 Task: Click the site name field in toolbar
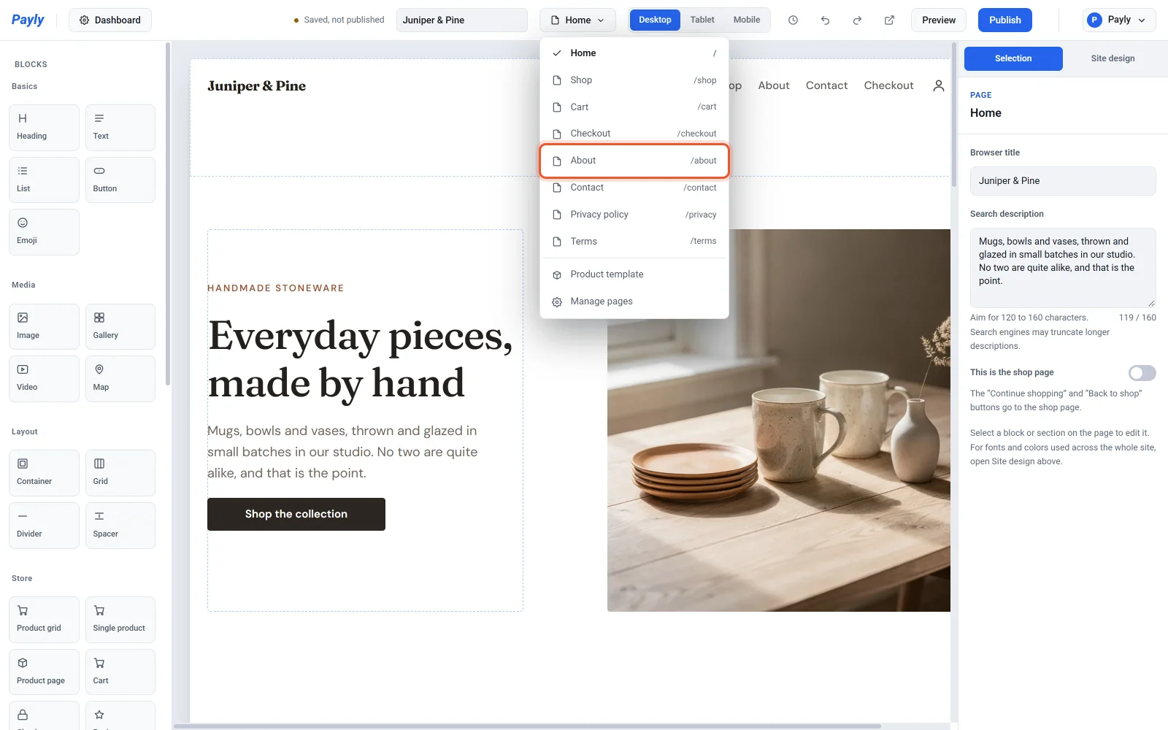point(461,20)
